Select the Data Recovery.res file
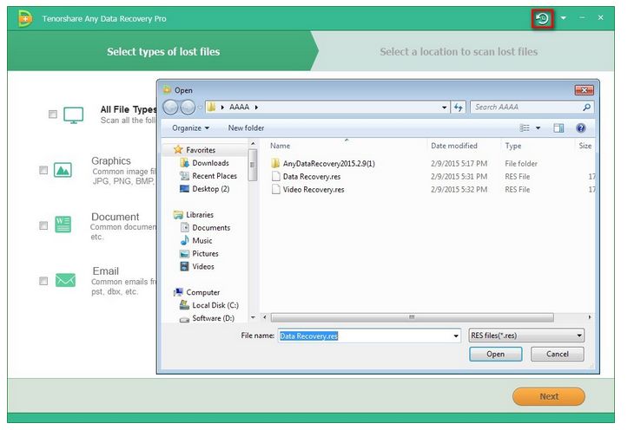Viewport: 634px width, 430px height. (307, 177)
